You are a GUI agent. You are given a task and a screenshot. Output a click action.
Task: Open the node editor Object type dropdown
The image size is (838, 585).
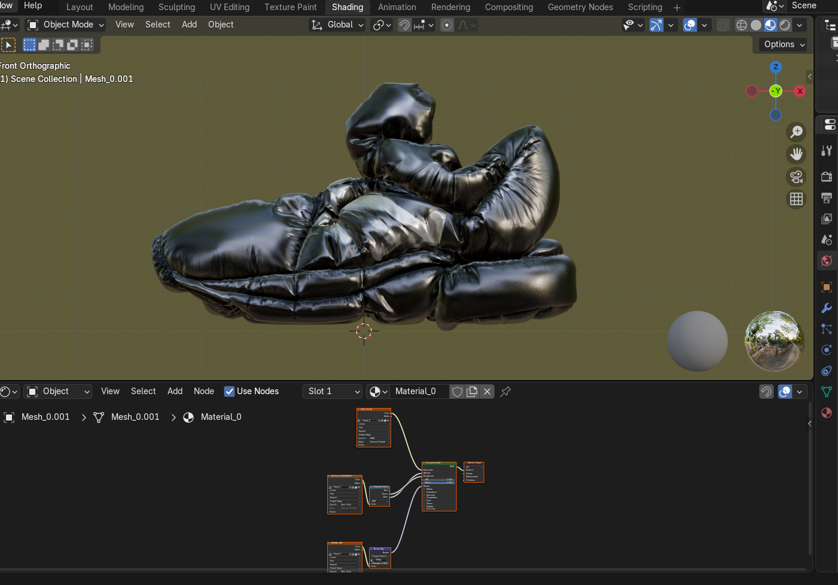(58, 391)
